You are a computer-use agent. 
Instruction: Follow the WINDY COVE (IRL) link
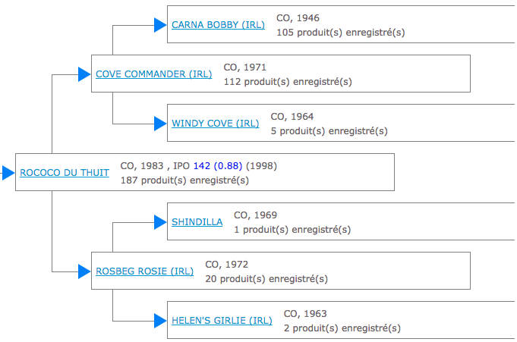coord(216,124)
